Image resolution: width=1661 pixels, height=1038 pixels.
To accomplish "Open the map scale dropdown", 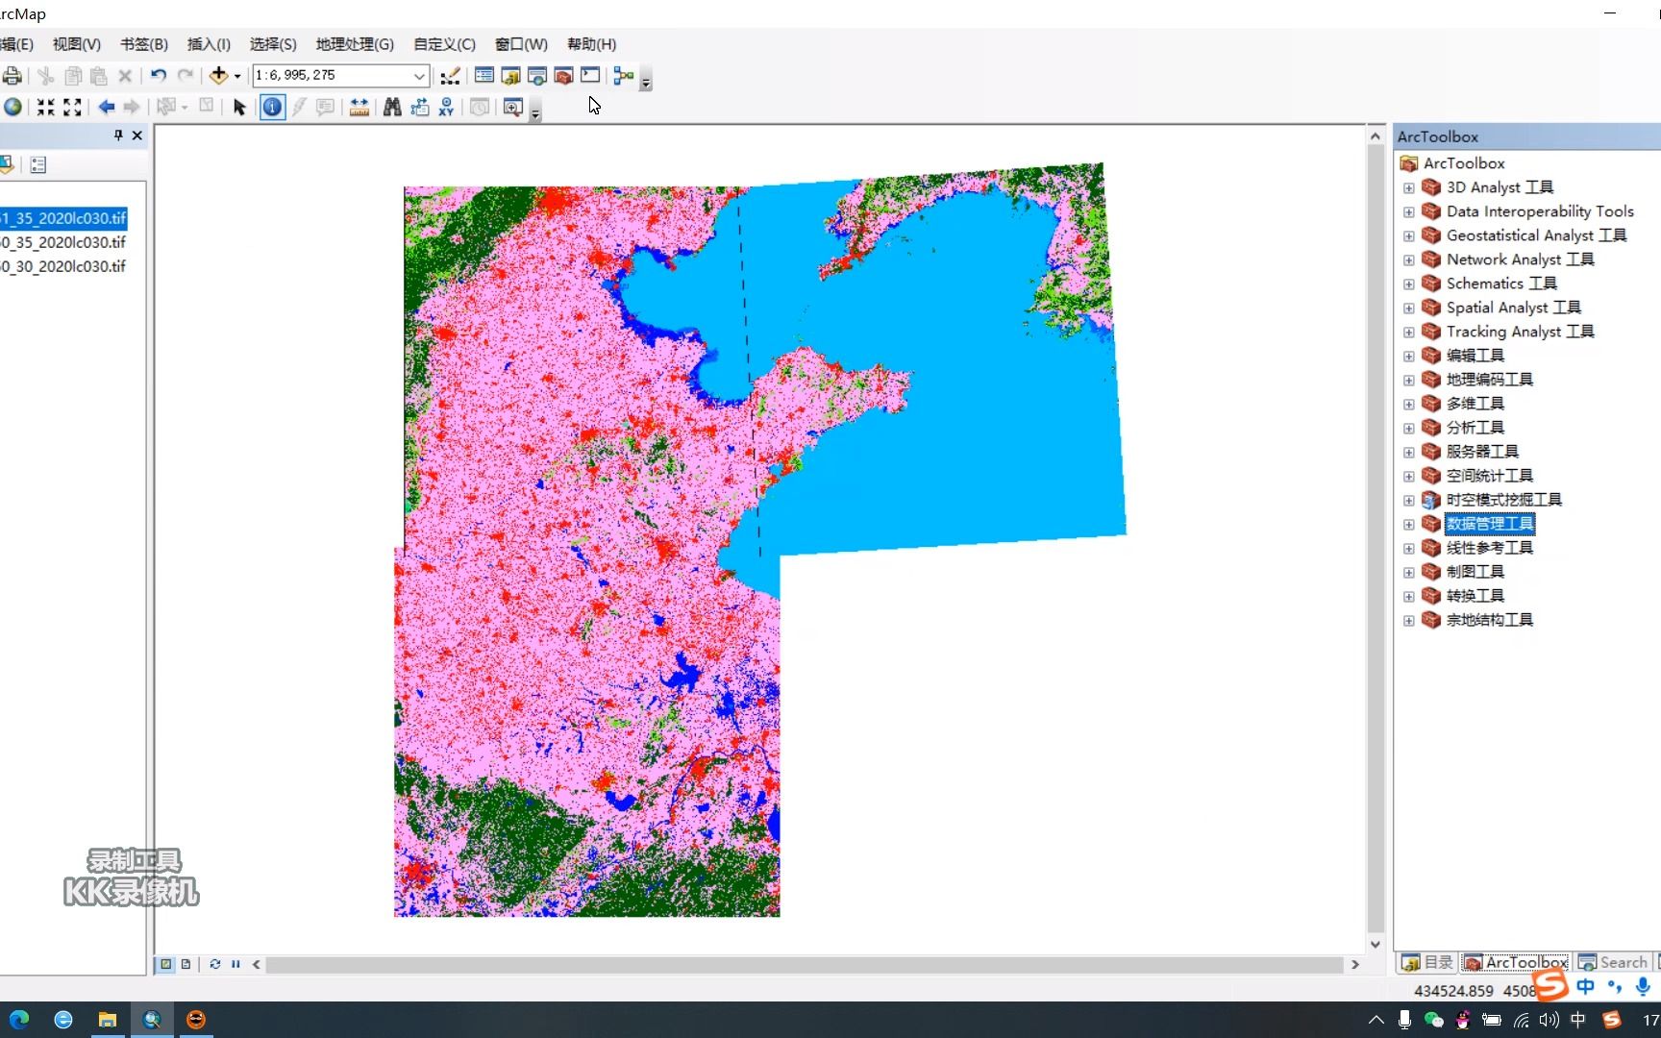I will click(x=419, y=75).
